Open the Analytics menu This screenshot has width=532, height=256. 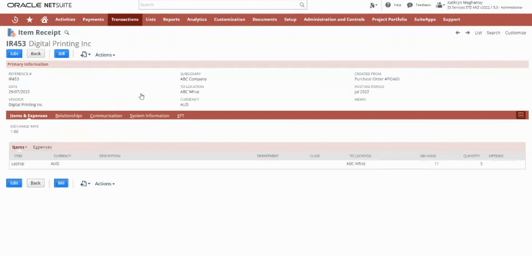point(197,19)
